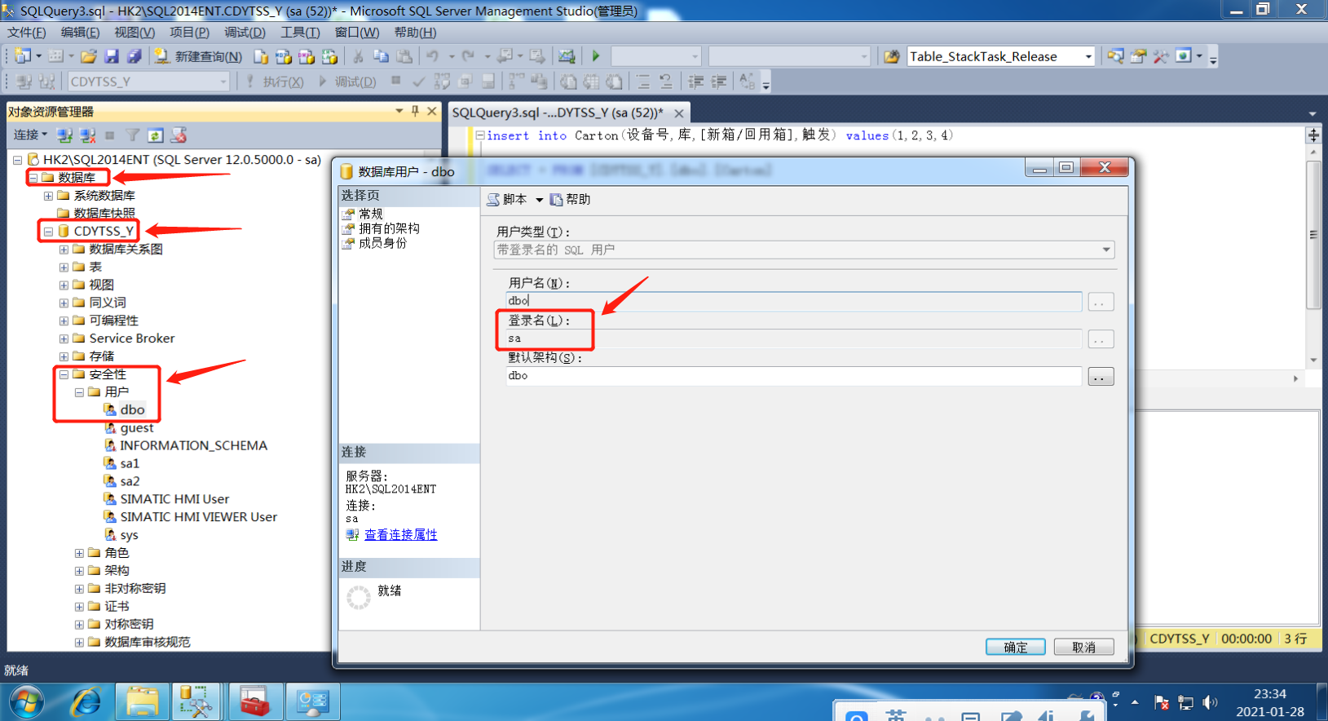Click the Copy icon in toolbar
The height and width of the screenshot is (721, 1328).
point(381,56)
